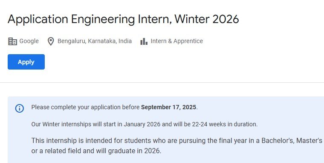Click the Application Engineering Intern job title heading
Image resolution: width=324 pixels, height=163 pixels.
point(123,19)
